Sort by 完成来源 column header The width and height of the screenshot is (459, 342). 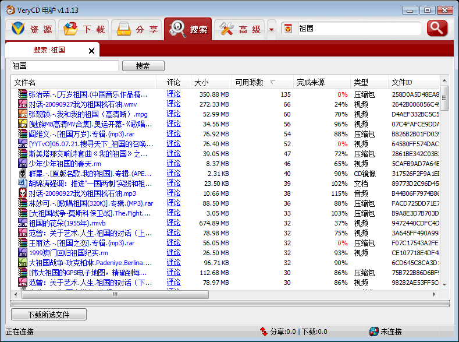[322, 82]
